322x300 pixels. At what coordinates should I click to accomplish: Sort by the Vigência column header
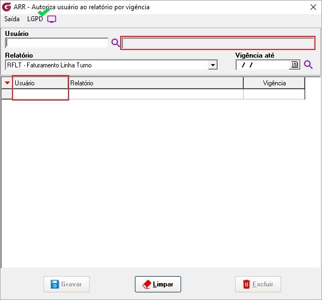point(274,83)
